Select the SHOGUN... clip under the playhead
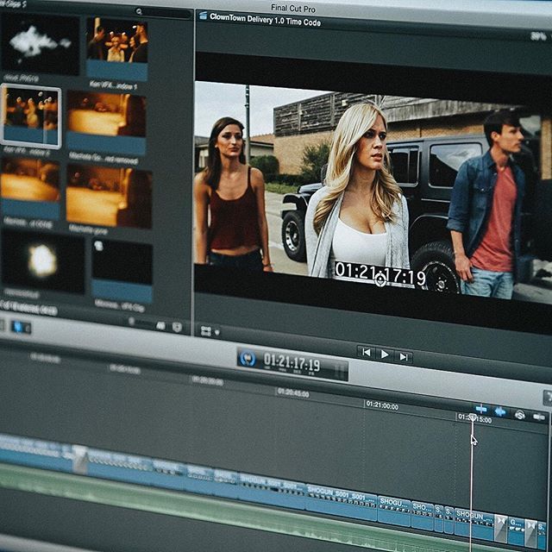Screen dimensions: 552x552 (x=474, y=524)
